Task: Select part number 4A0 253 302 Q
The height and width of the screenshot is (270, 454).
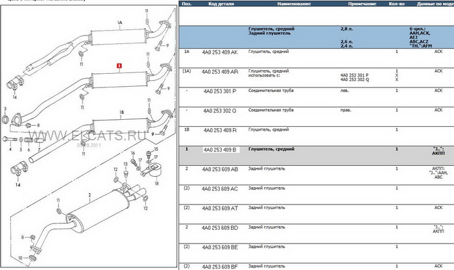Action: (221, 110)
